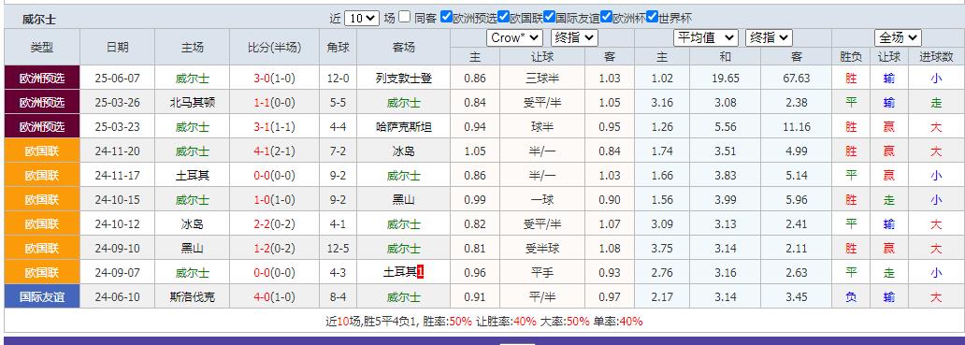Click the 欧国联 label on the 24-11-20 row

[x=42, y=151]
